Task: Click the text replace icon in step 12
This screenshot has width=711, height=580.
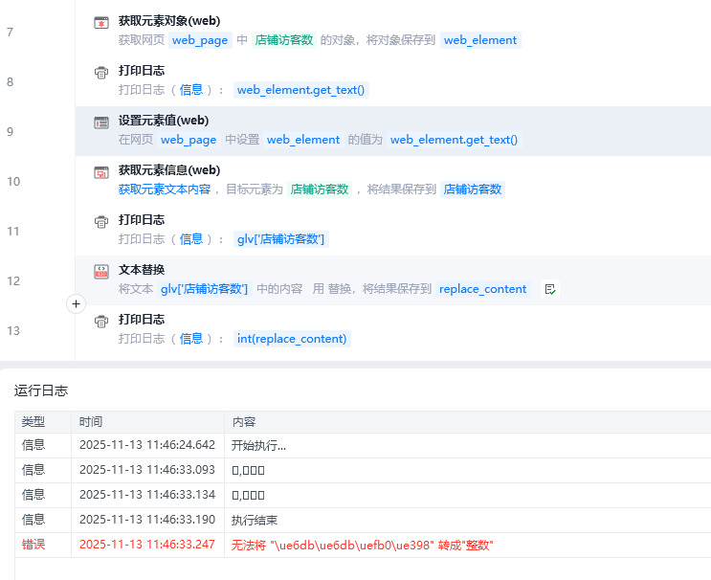Action: tap(101, 272)
